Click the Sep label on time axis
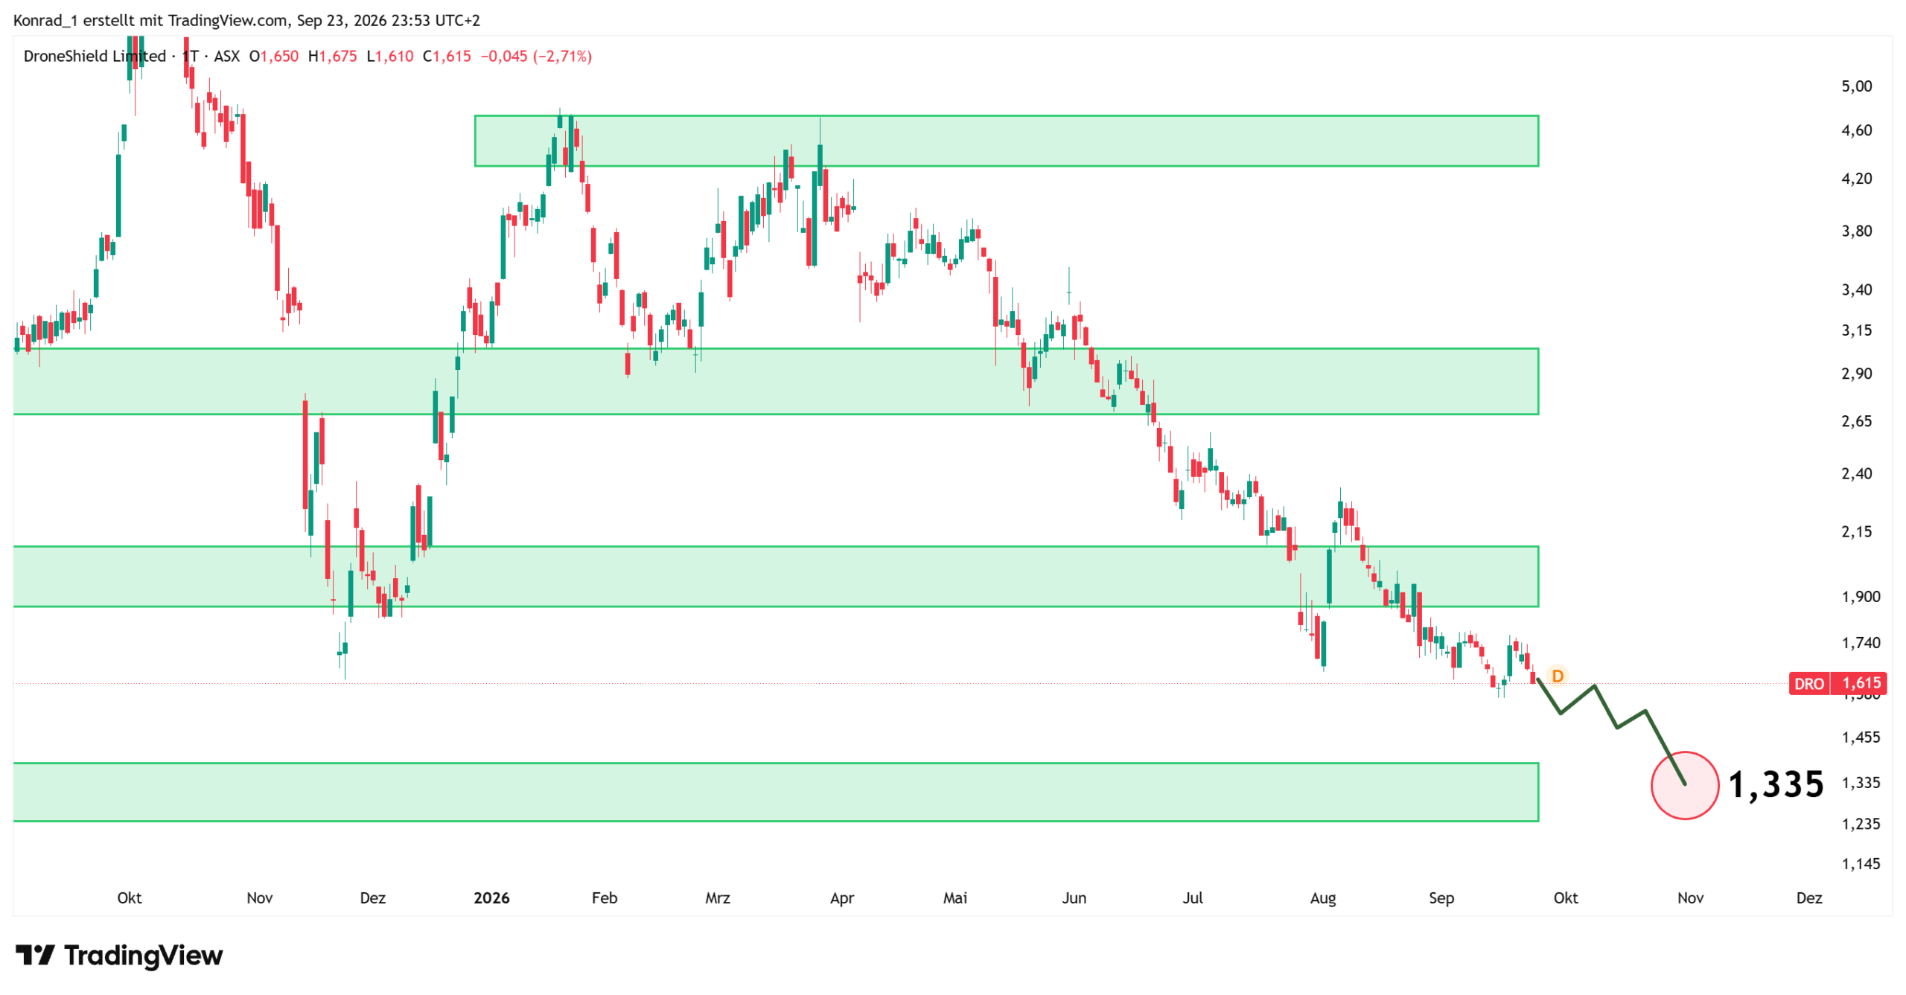The image size is (1906, 995). click(x=1441, y=898)
